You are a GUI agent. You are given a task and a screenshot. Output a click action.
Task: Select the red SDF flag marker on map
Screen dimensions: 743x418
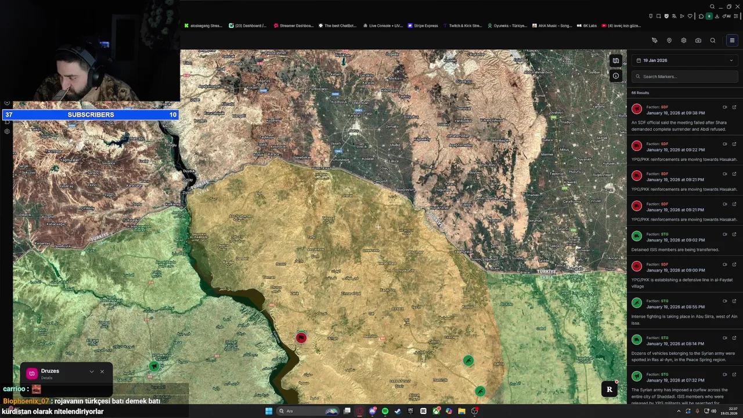coord(301,338)
